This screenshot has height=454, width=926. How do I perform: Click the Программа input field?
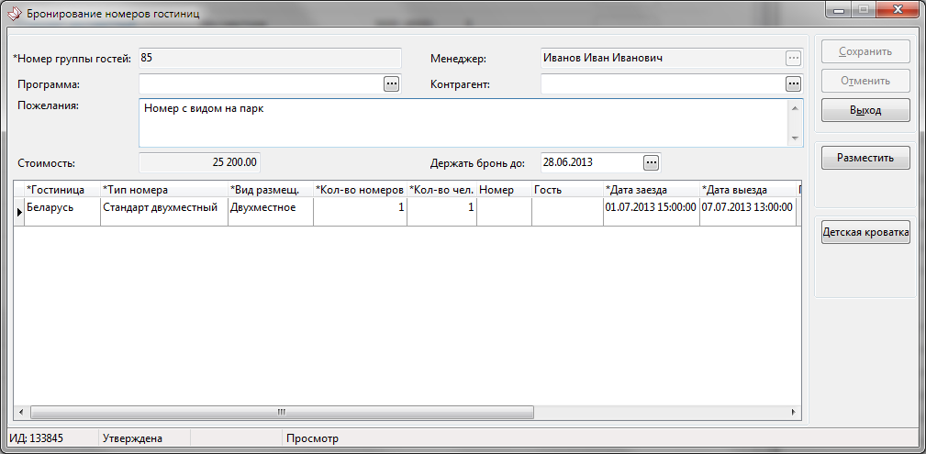click(260, 84)
